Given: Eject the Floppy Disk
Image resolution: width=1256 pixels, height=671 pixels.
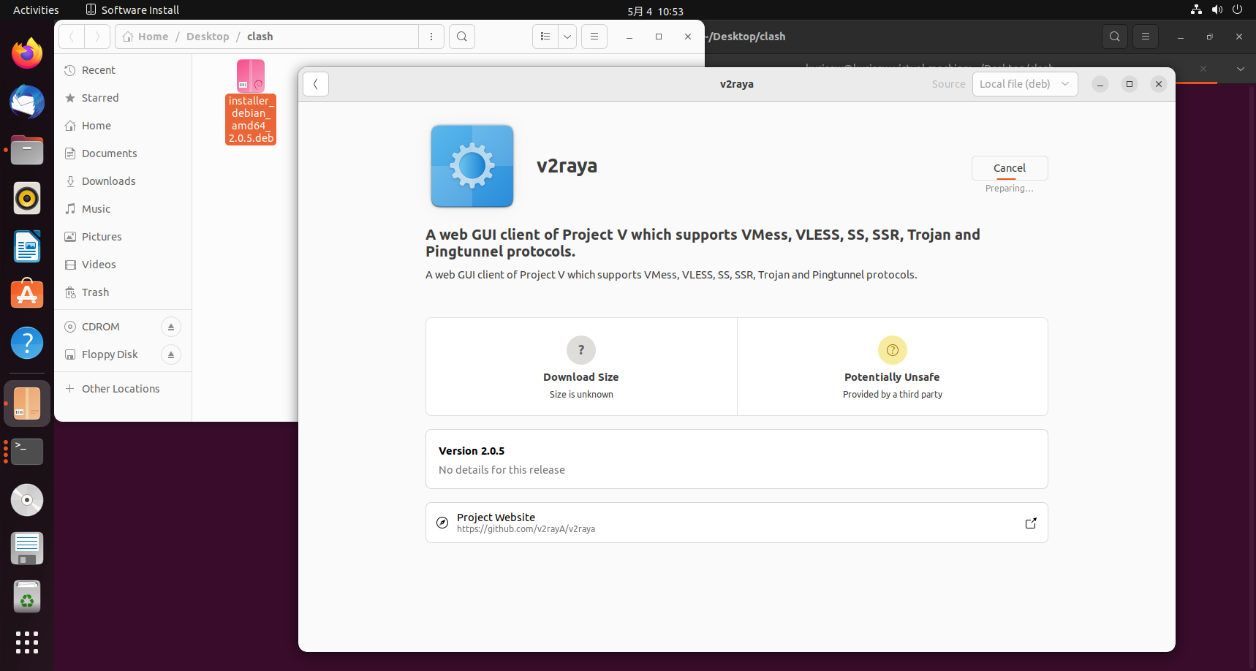Looking at the screenshot, I should point(171,355).
